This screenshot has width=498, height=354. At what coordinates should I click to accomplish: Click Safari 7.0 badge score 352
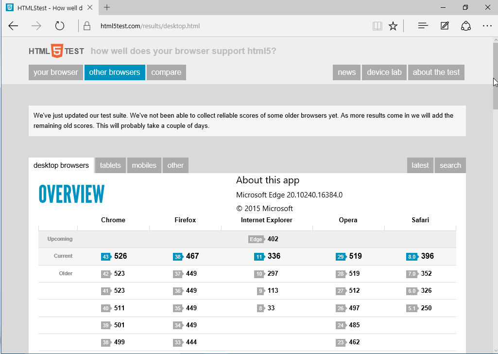tap(412, 274)
